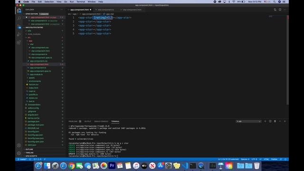The image size is (304, 171).
Task: Create a new terminal with plus icon
Action: (265, 122)
